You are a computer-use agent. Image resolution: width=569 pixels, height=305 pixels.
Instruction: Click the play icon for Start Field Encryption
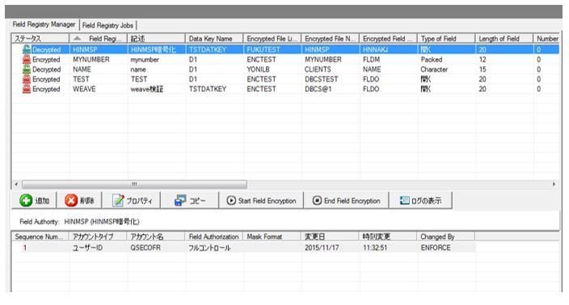coord(231,200)
